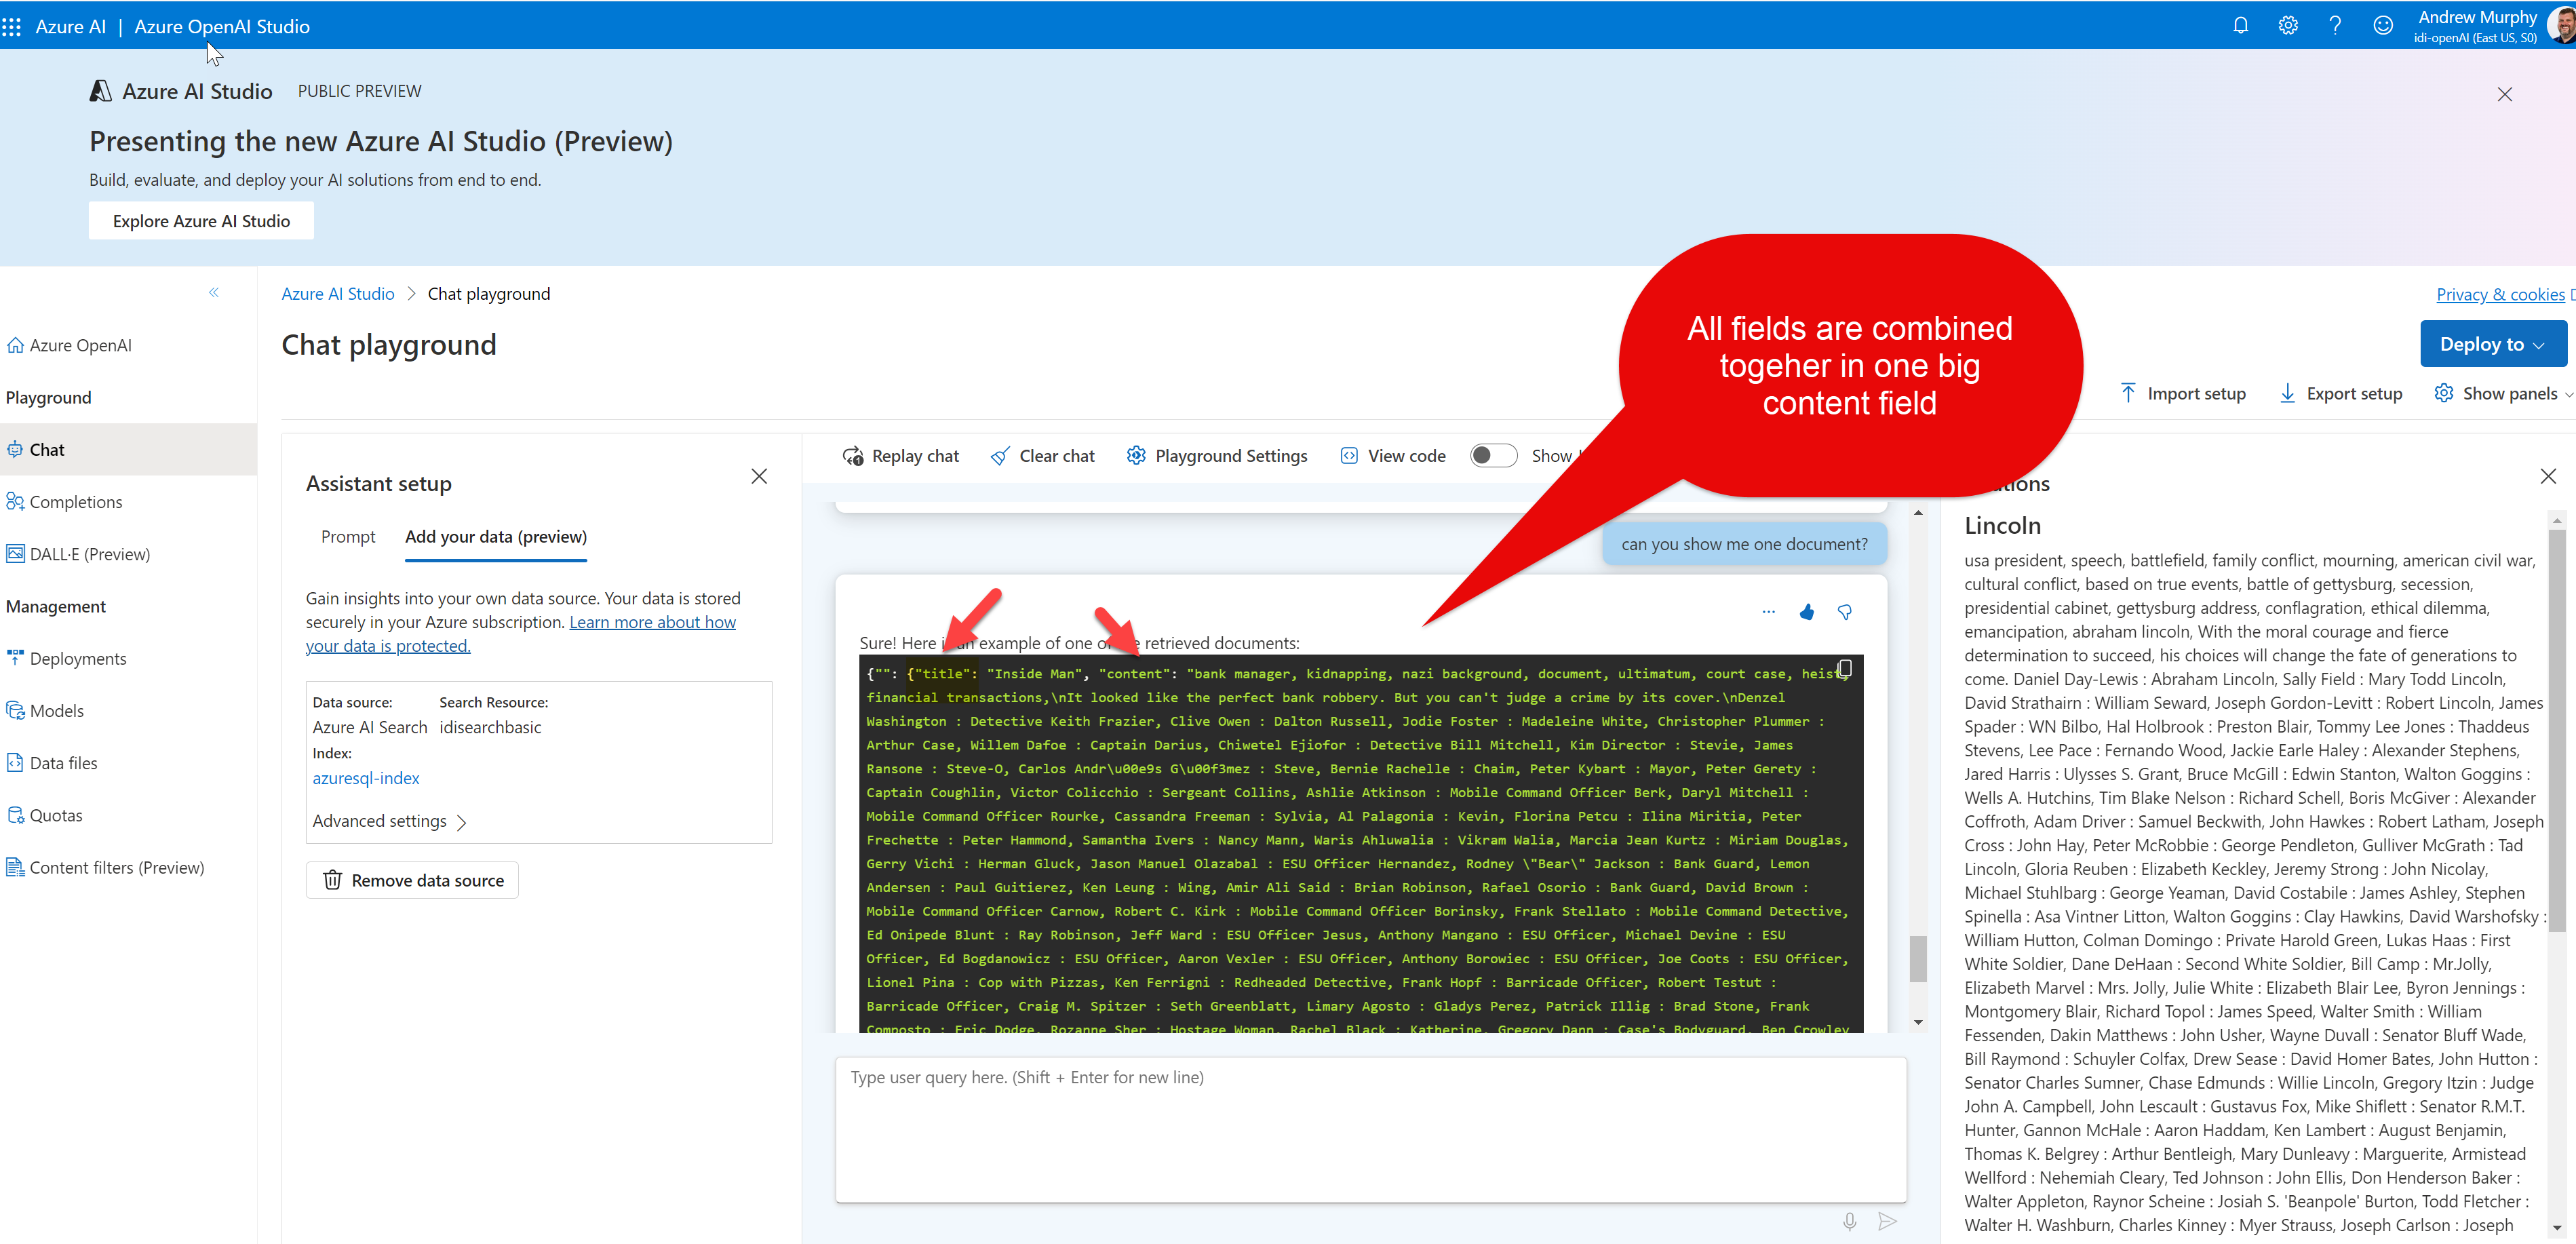Click the Lincoln citation heading
Screen dimensions: 2576x1244
point(2002,526)
